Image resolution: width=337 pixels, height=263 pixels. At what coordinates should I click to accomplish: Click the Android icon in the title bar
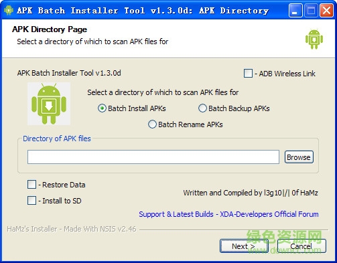pos(9,10)
